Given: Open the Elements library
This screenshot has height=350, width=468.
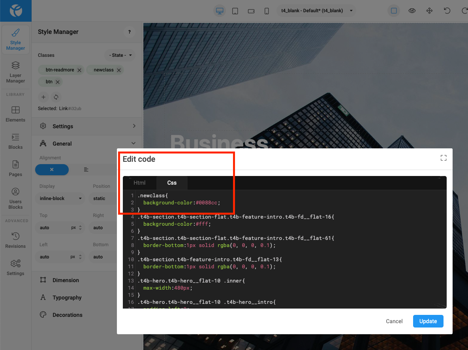Looking at the screenshot, I should coord(15,114).
